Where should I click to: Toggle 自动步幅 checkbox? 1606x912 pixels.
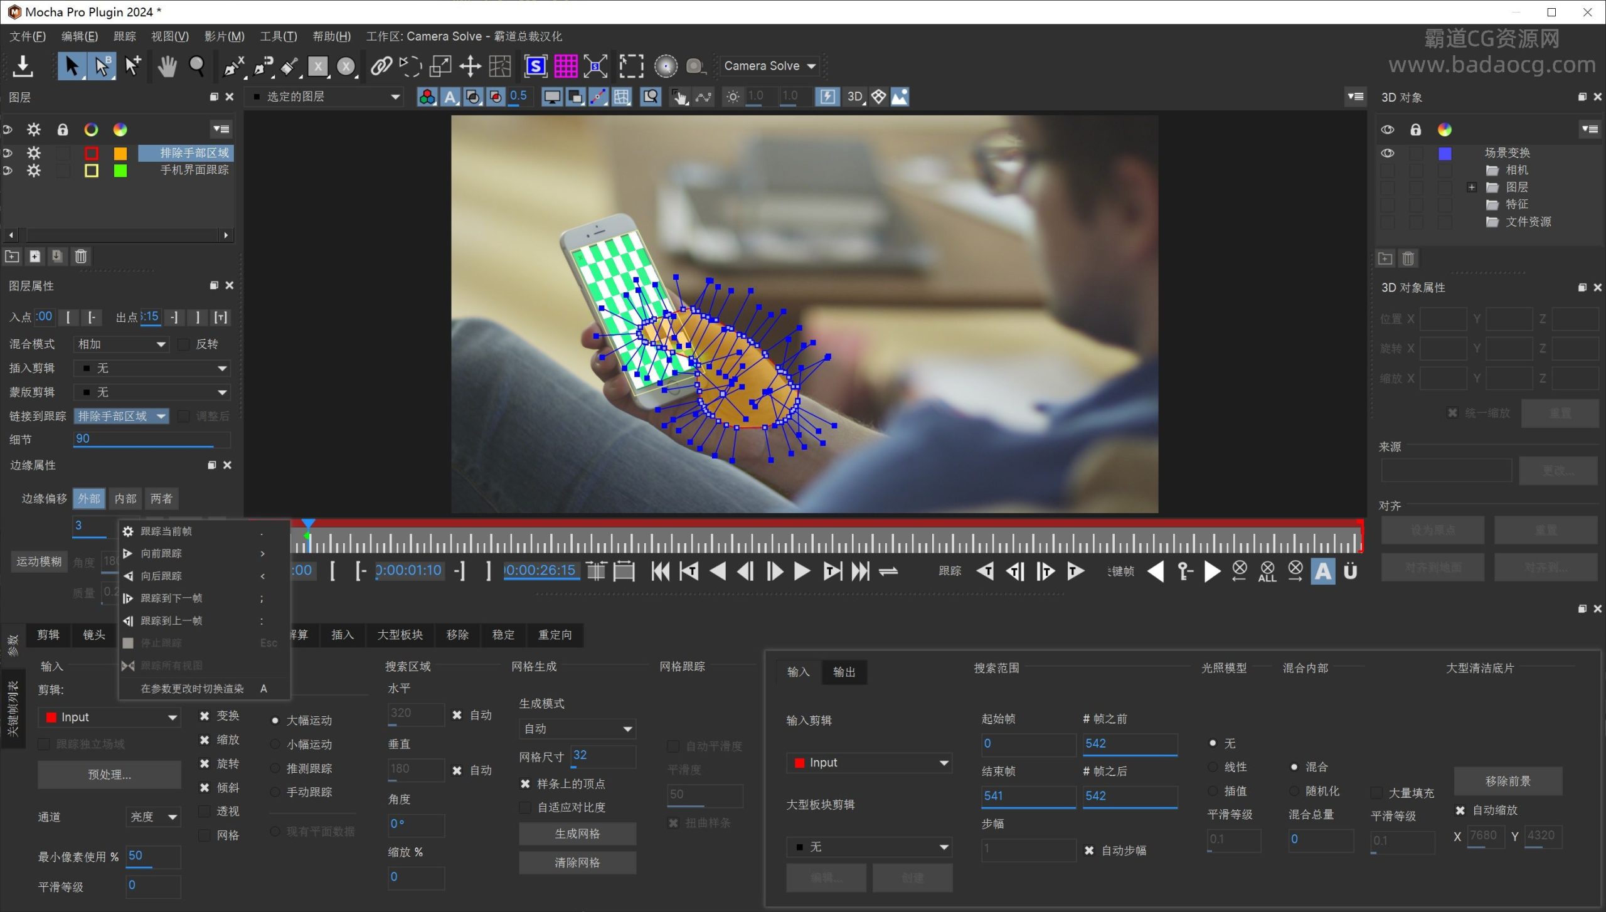1089,851
